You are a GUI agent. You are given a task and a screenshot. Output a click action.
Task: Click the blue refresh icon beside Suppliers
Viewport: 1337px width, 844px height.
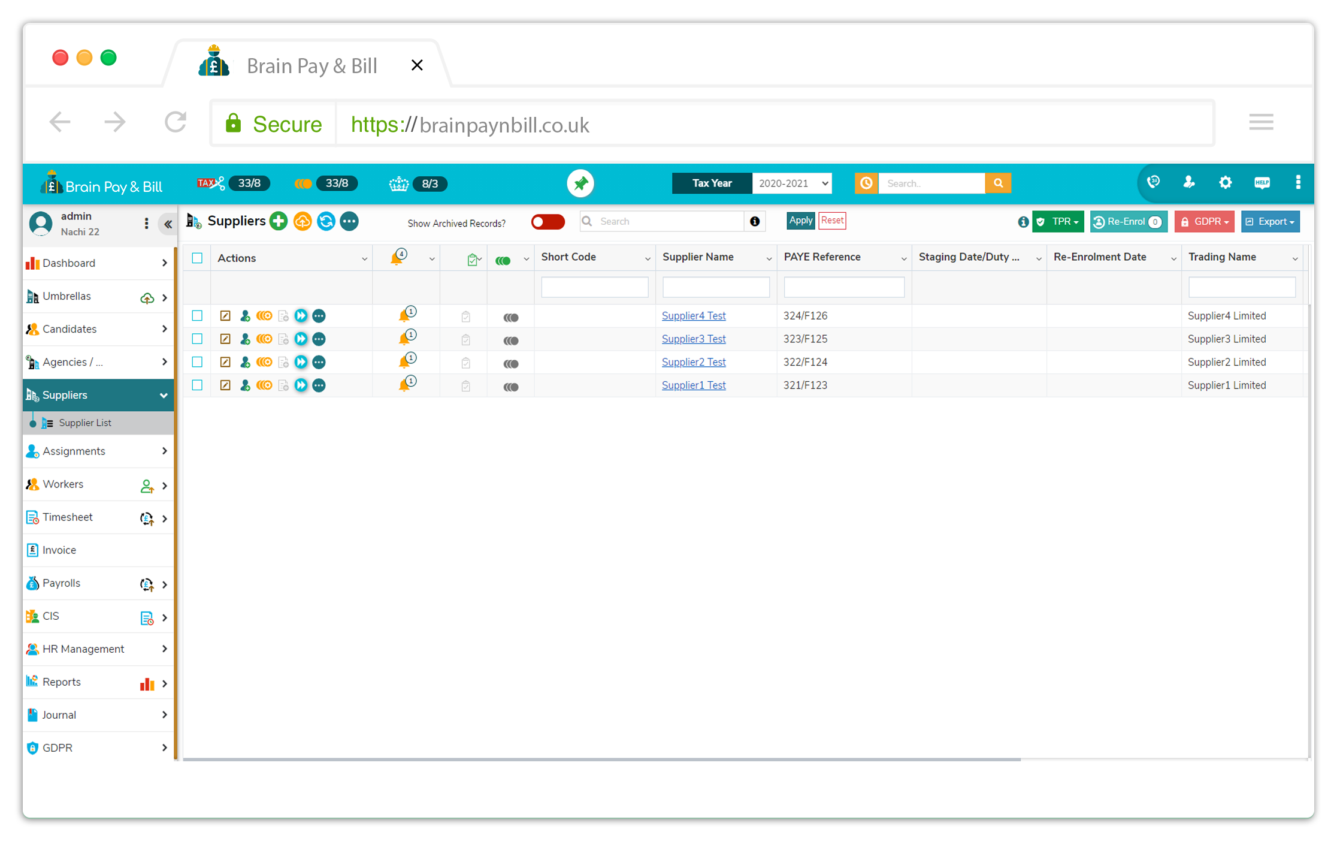coord(326,221)
